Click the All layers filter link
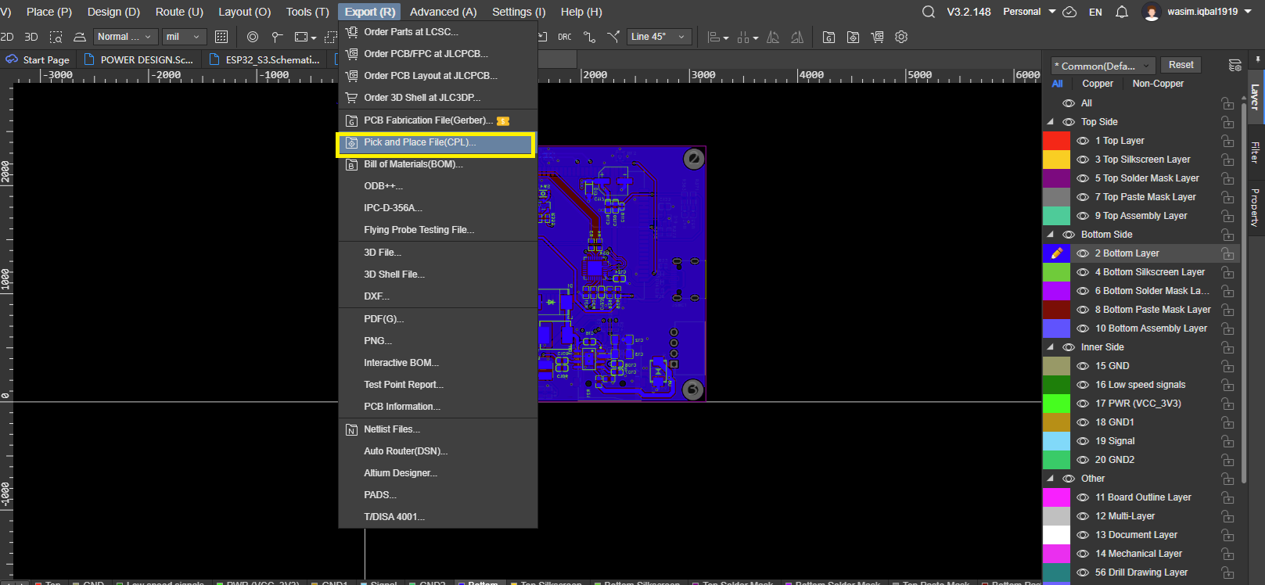Screen dimensions: 1265x585 point(1057,84)
